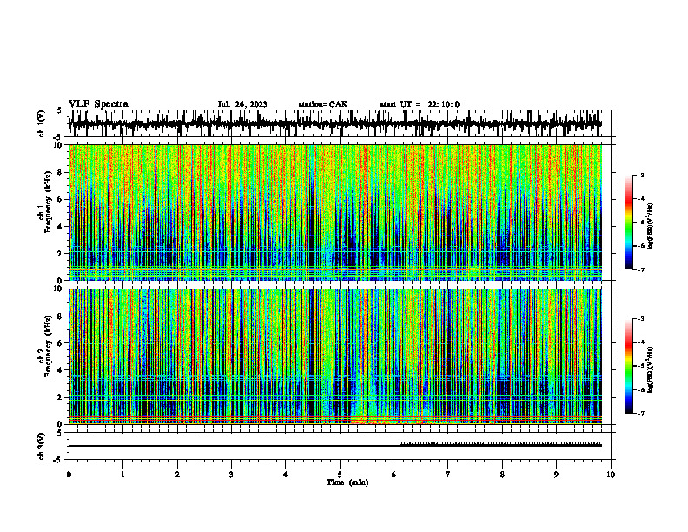Click time axis tick label "7"

pos(448,475)
